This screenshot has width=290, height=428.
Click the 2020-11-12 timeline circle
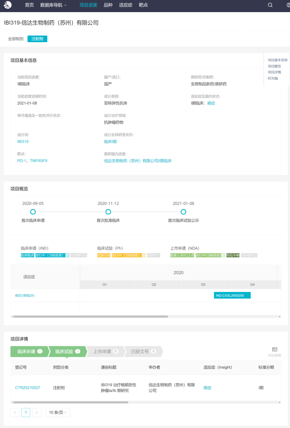pyautogui.click(x=108, y=212)
